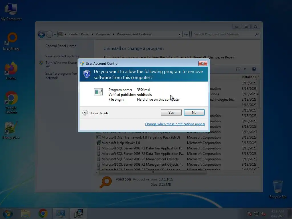
Task: Click the installer taskbar button
Action: click(x=78, y=213)
